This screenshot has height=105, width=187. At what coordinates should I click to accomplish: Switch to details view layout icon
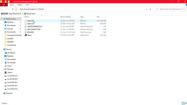183,103
